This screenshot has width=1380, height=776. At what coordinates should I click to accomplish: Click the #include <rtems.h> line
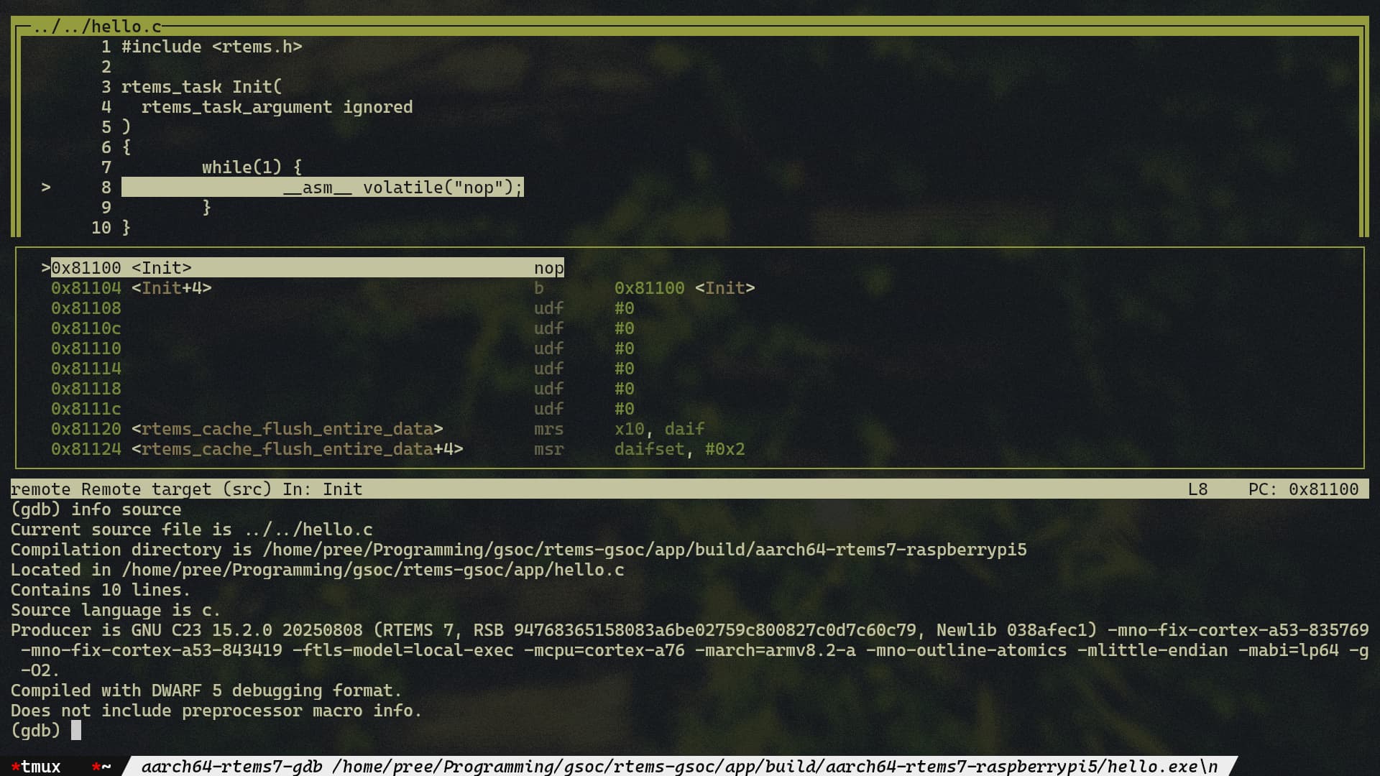point(211,47)
